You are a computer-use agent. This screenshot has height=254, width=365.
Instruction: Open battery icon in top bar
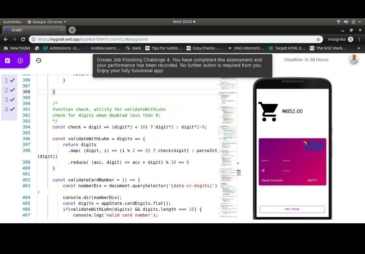click(x=354, y=22)
